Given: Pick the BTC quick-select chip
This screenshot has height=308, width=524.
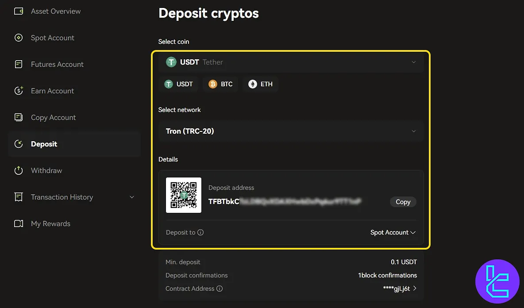Looking at the screenshot, I should pyautogui.click(x=220, y=84).
